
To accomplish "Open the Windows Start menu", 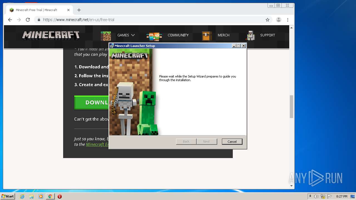I will click(8, 196).
